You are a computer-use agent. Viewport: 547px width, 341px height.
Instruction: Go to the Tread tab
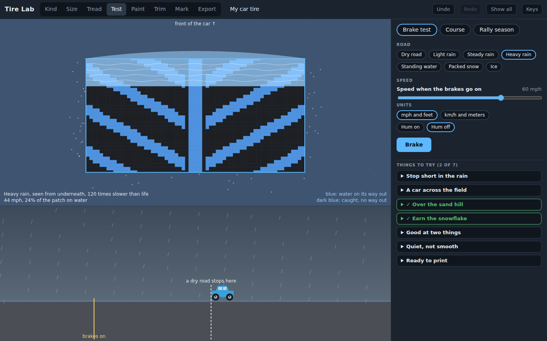(x=94, y=9)
